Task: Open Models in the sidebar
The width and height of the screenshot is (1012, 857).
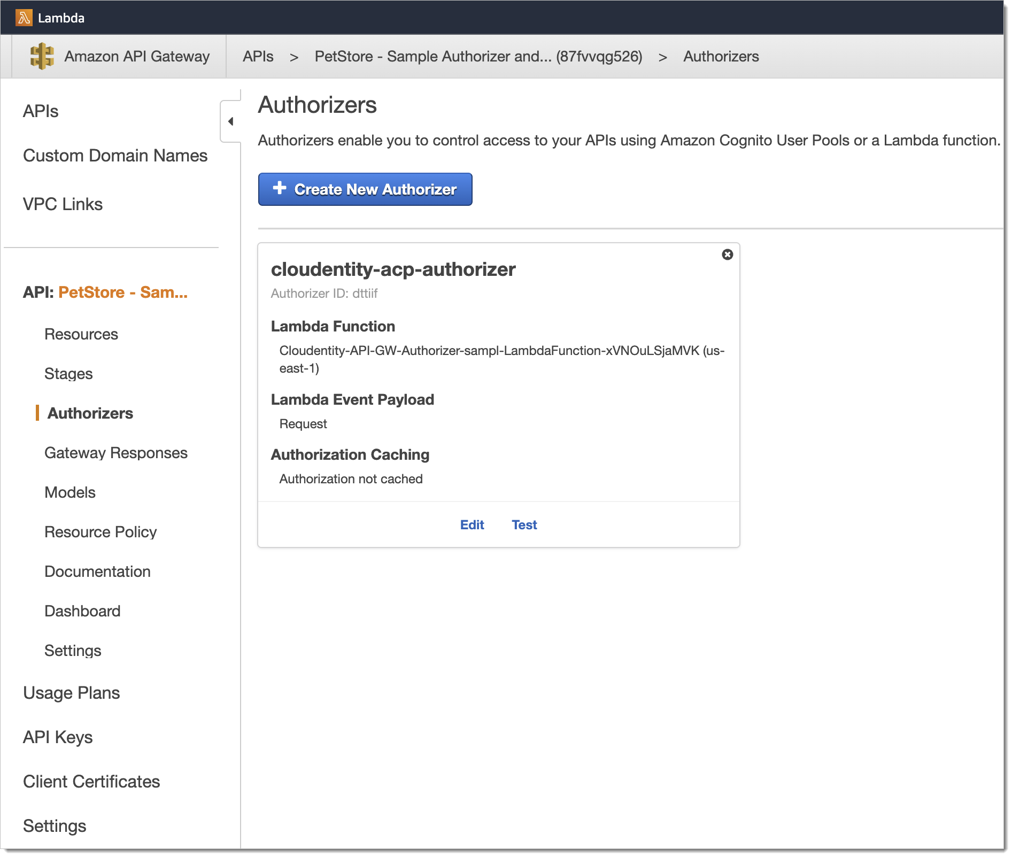Action: point(70,492)
